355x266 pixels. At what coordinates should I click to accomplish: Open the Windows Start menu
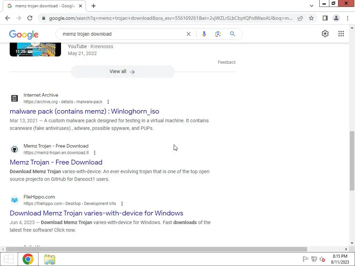click(9, 259)
